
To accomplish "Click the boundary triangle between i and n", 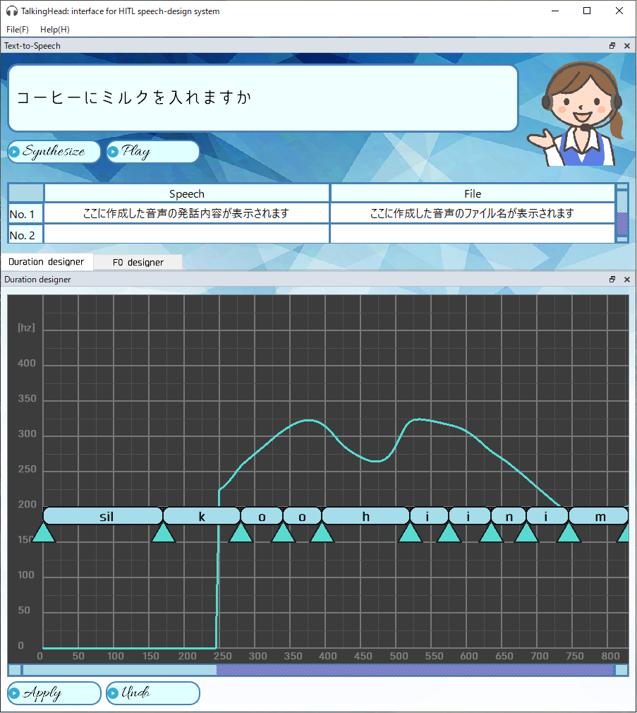I will click(x=491, y=534).
